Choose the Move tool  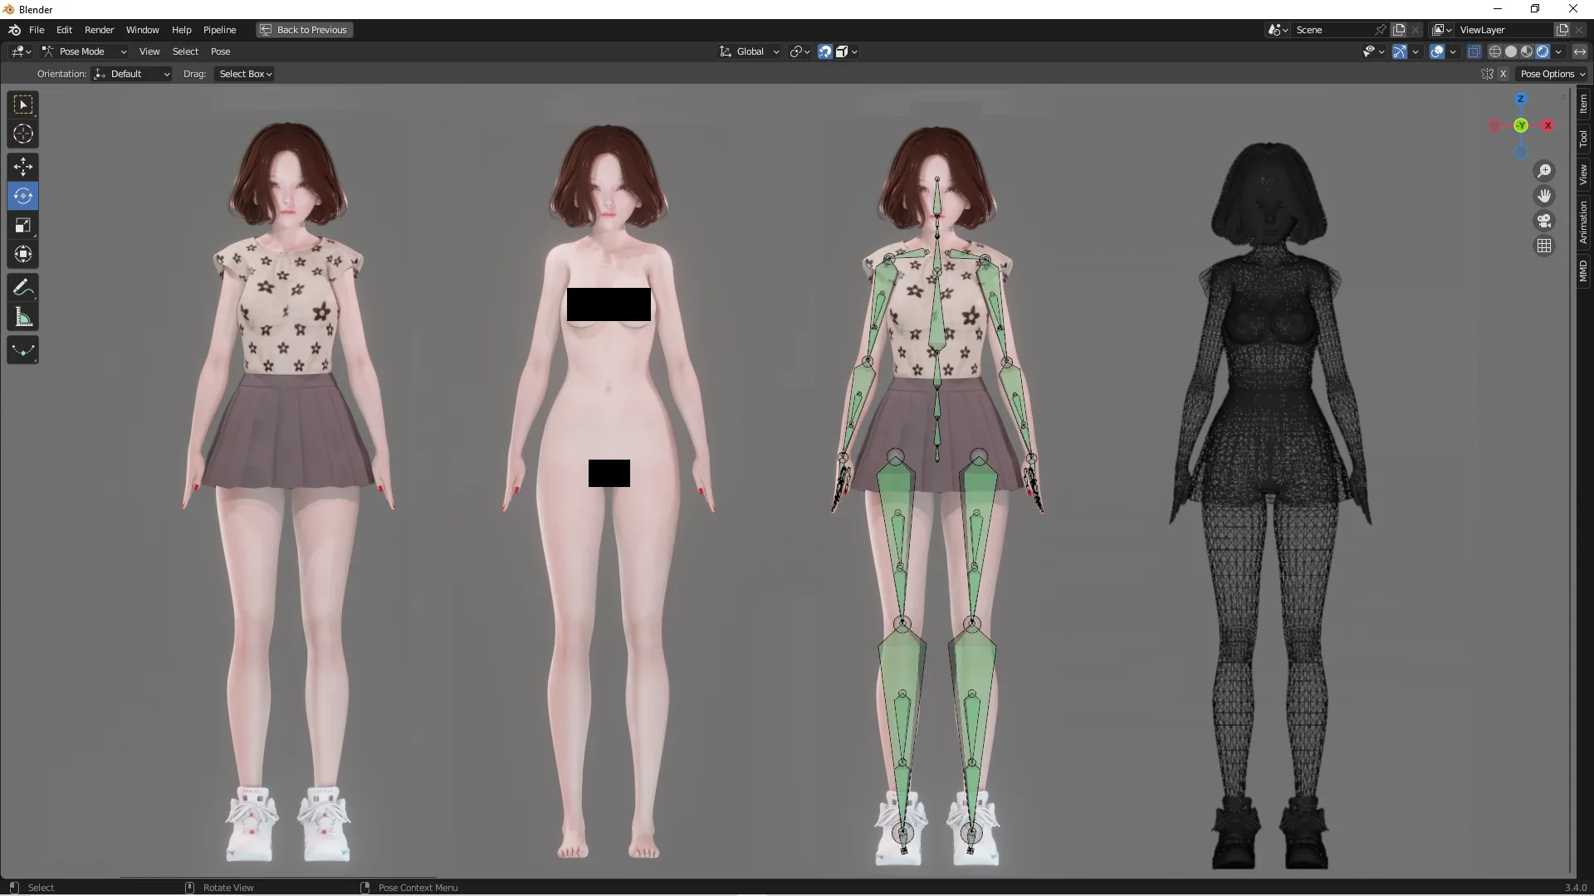click(22, 167)
